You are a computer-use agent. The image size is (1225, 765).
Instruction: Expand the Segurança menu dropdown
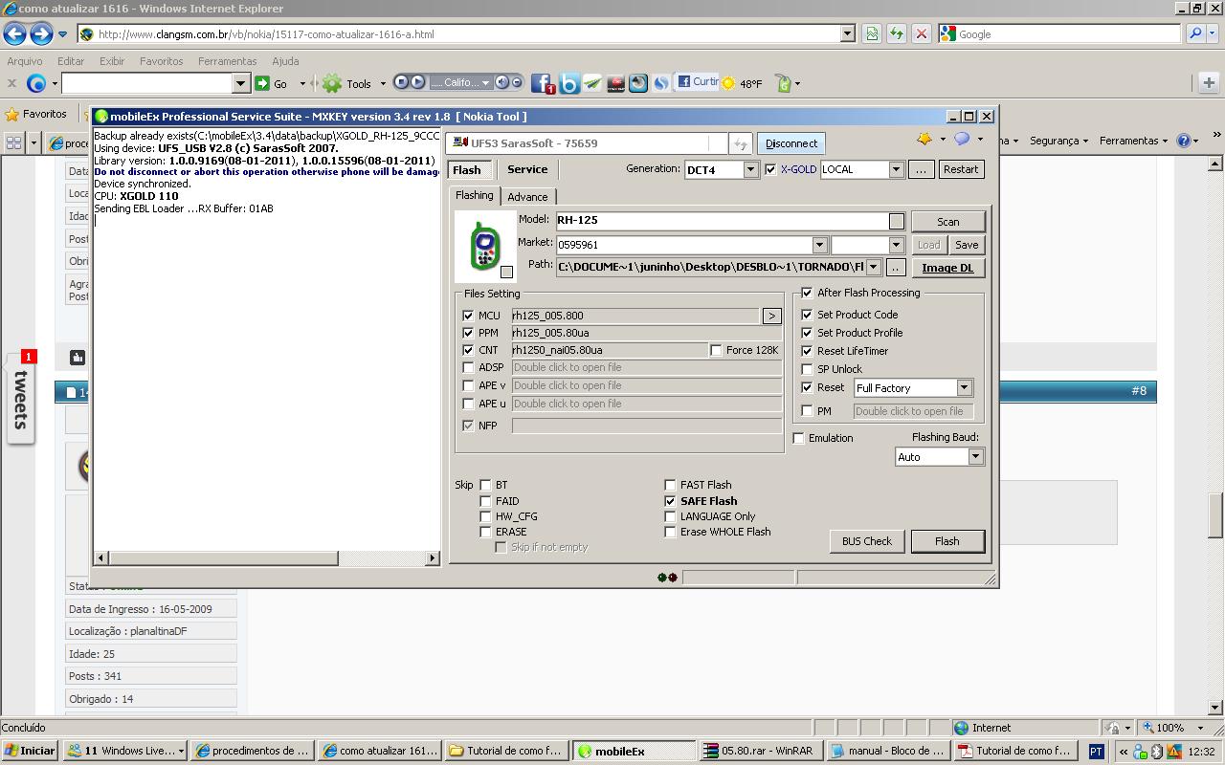[x=1084, y=142]
